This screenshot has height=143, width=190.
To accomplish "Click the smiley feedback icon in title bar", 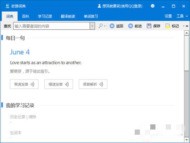I will (x=153, y=6).
